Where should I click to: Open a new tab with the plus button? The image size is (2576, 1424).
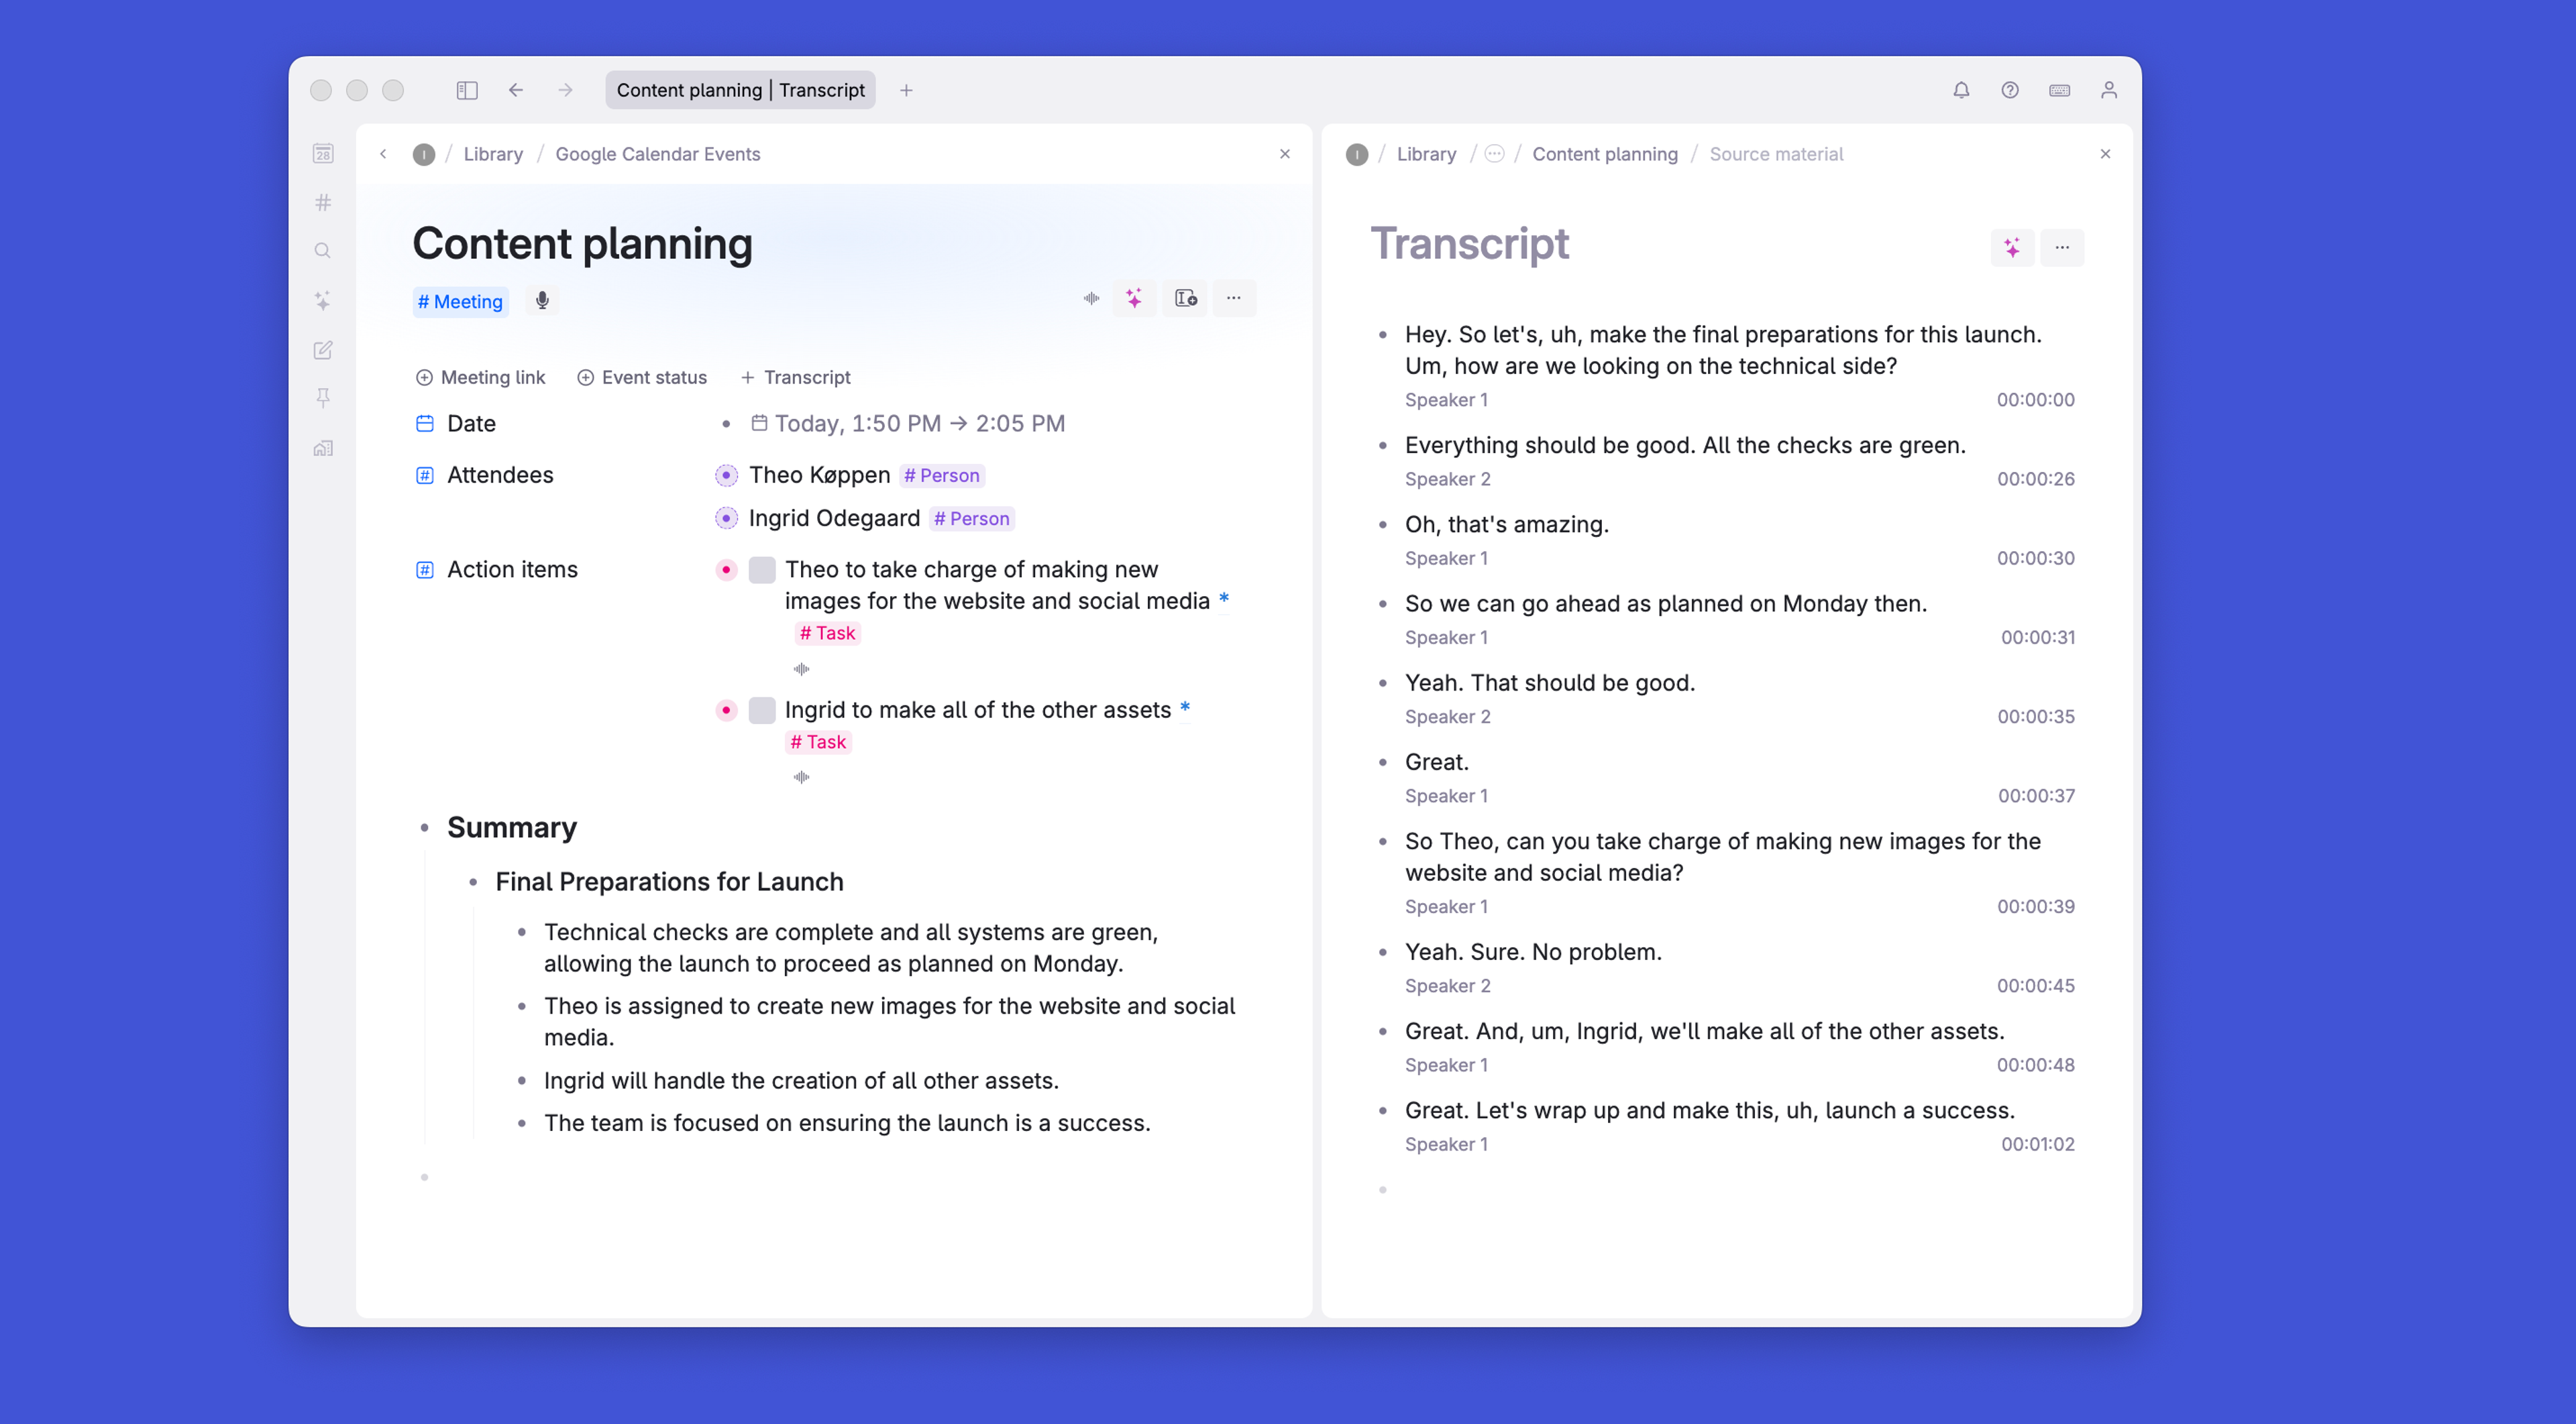(x=906, y=90)
